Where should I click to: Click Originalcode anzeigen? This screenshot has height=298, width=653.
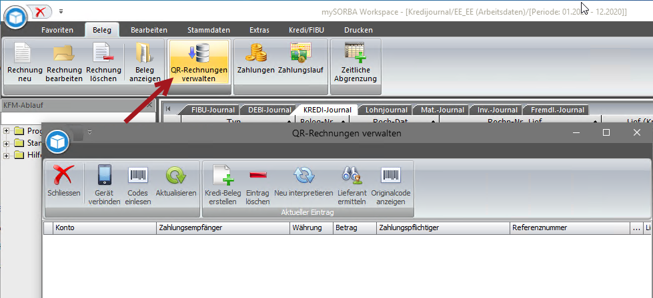click(391, 185)
